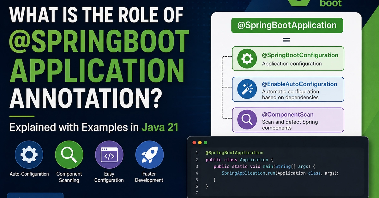Click the red dot in code window
This screenshot has width=379, height=198.
[x=194, y=143]
